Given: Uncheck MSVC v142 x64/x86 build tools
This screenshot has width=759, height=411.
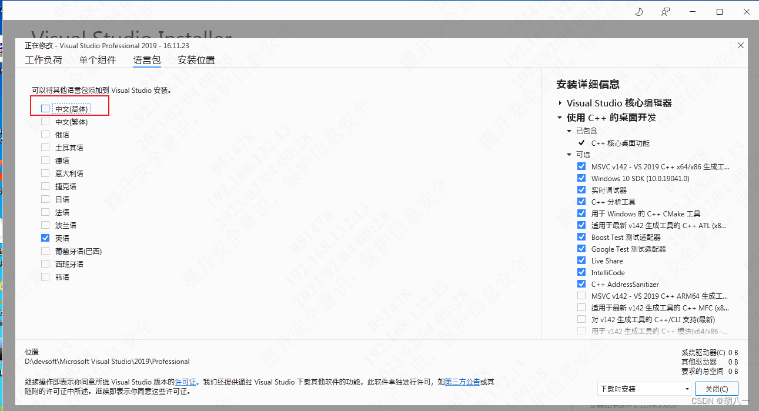Looking at the screenshot, I should 581,166.
